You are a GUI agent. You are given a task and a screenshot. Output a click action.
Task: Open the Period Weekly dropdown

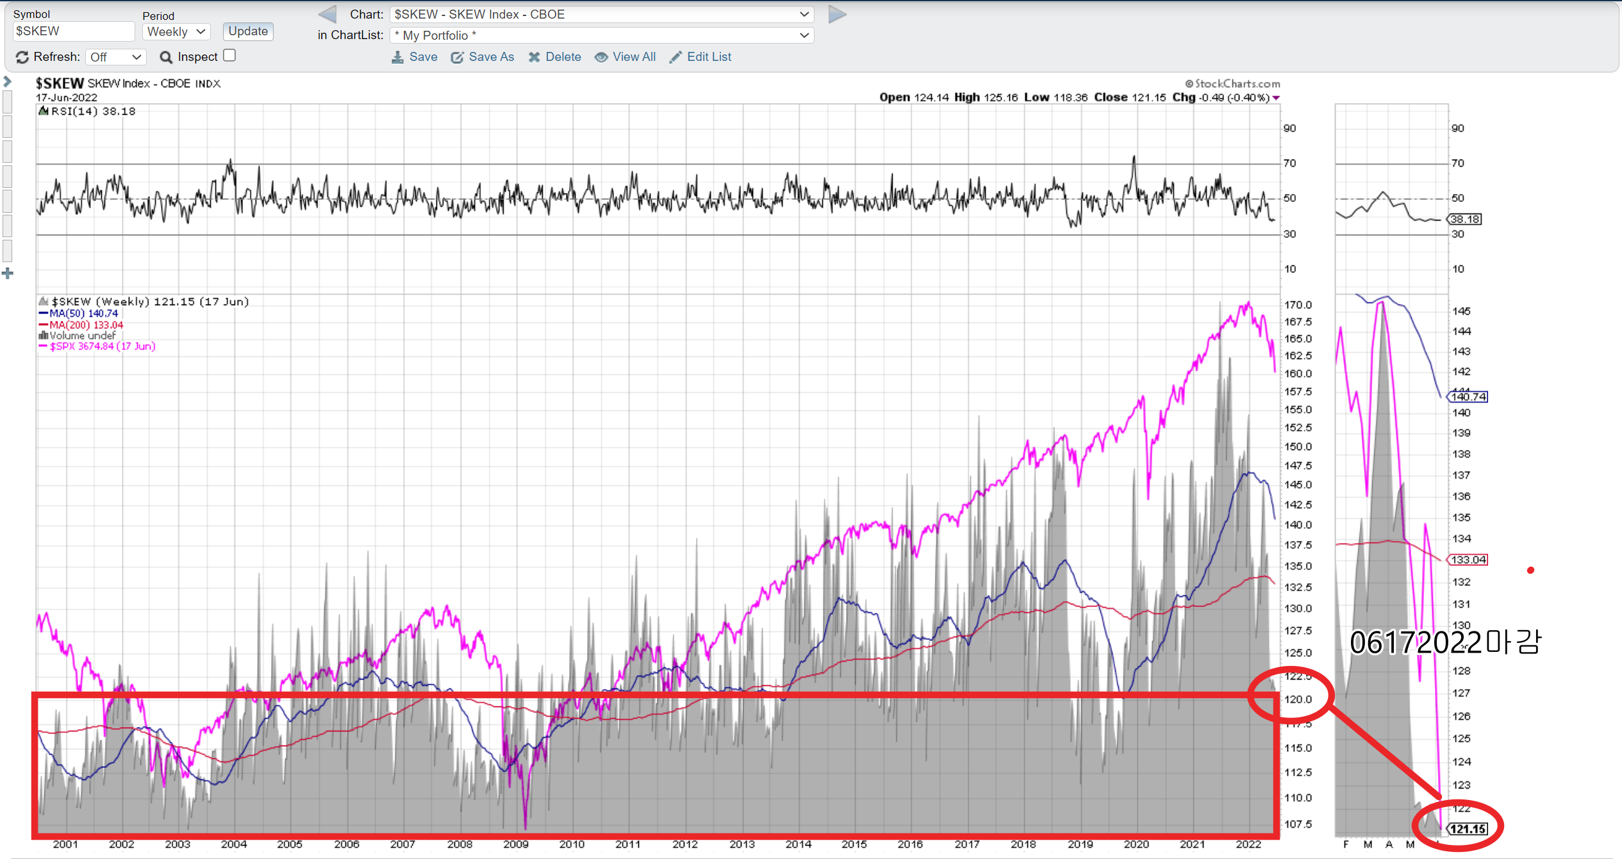(x=176, y=31)
